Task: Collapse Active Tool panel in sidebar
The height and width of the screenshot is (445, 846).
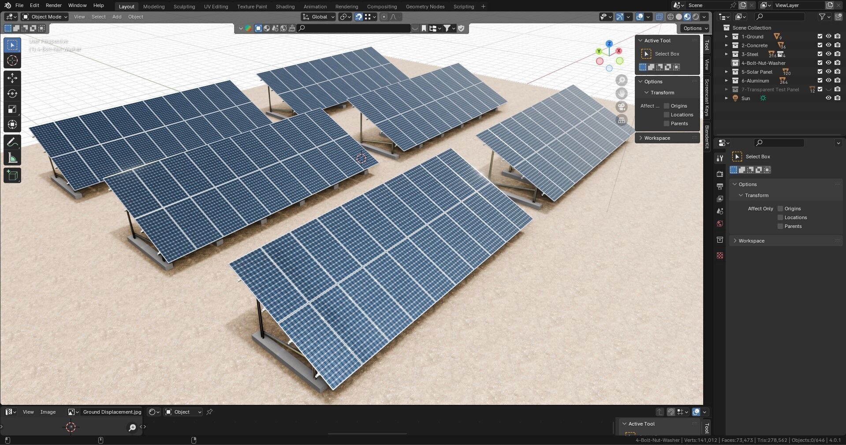Action: [x=657, y=41]
